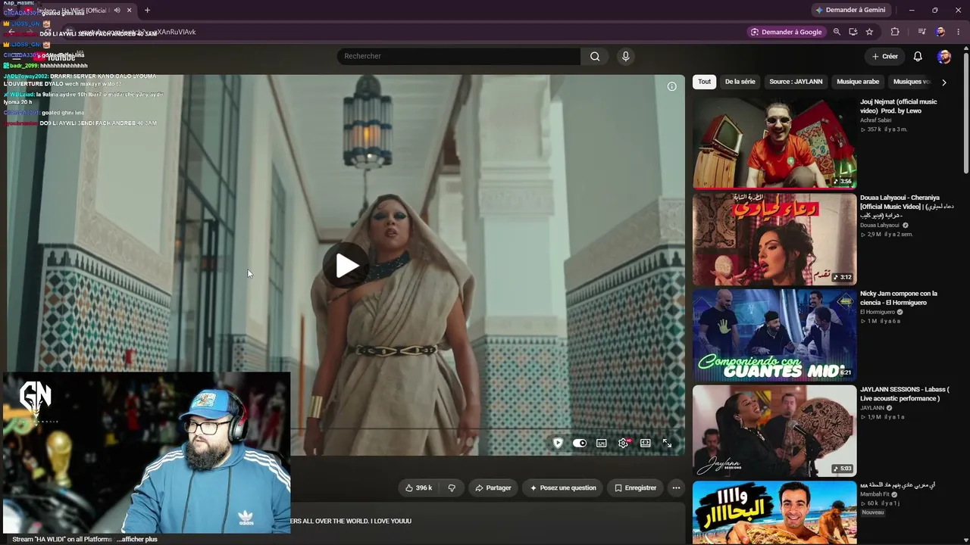Show more filter chips with the right chevron
This screenshot has height=545, width=970.
943,82
